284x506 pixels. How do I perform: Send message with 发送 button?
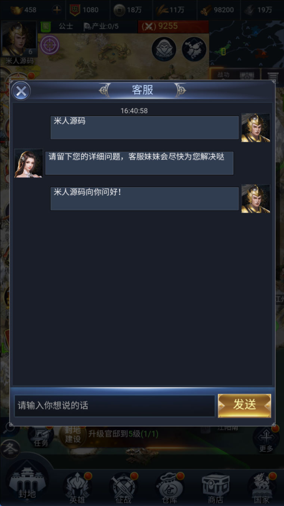244,405
